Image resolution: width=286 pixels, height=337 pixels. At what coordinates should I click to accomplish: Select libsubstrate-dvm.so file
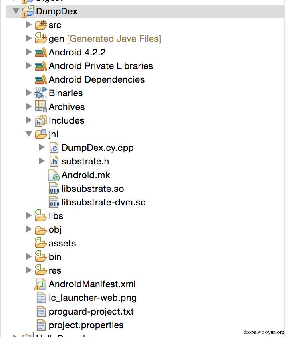pyautogui.click(x=103, y=202)
